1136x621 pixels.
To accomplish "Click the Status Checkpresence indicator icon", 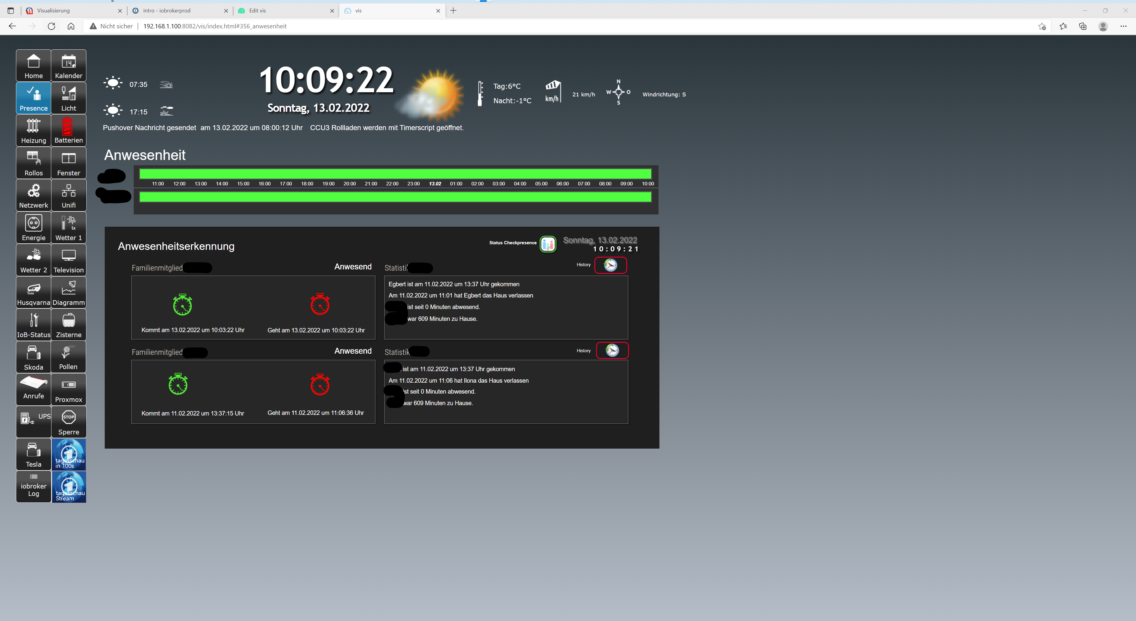I will click(548, 244).
